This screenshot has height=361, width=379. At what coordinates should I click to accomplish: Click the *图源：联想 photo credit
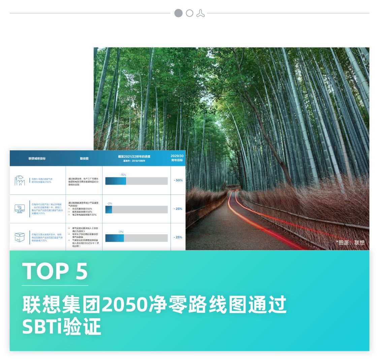[x=350, y=242]
